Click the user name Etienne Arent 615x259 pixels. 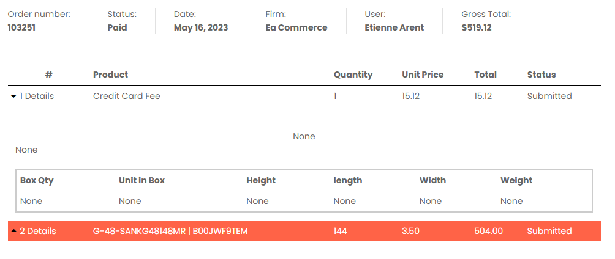[394, 27]
